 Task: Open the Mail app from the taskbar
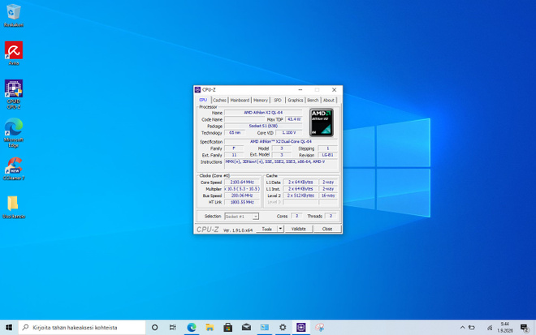(246, 328)
